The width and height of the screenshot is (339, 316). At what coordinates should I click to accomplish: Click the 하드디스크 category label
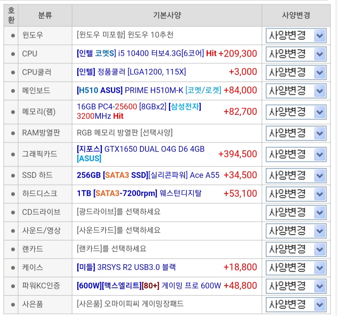click(40, 194)
